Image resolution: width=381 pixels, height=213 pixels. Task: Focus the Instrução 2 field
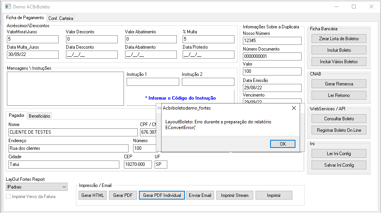coord(208,82)
